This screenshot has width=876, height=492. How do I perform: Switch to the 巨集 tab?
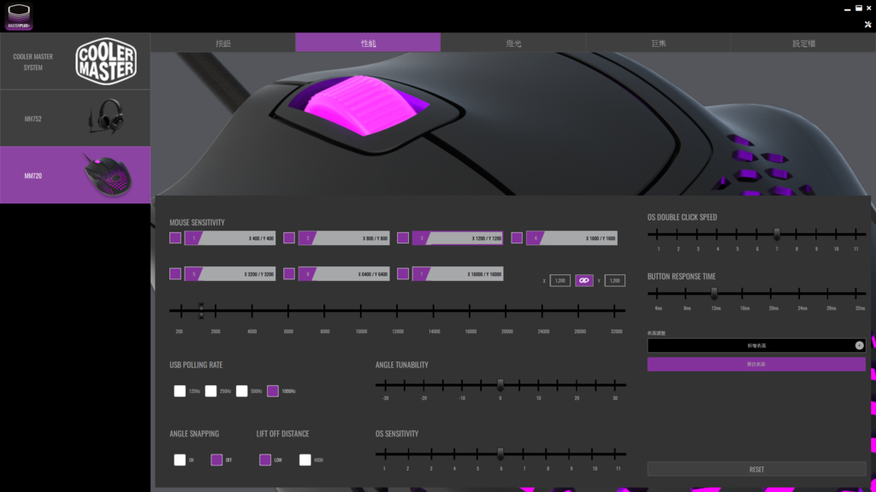point(658,43)
